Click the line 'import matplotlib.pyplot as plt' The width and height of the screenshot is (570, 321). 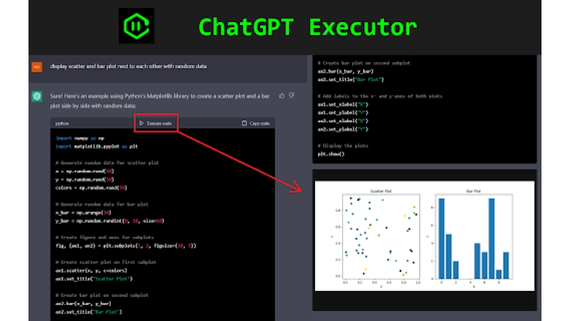pos(97,147)
